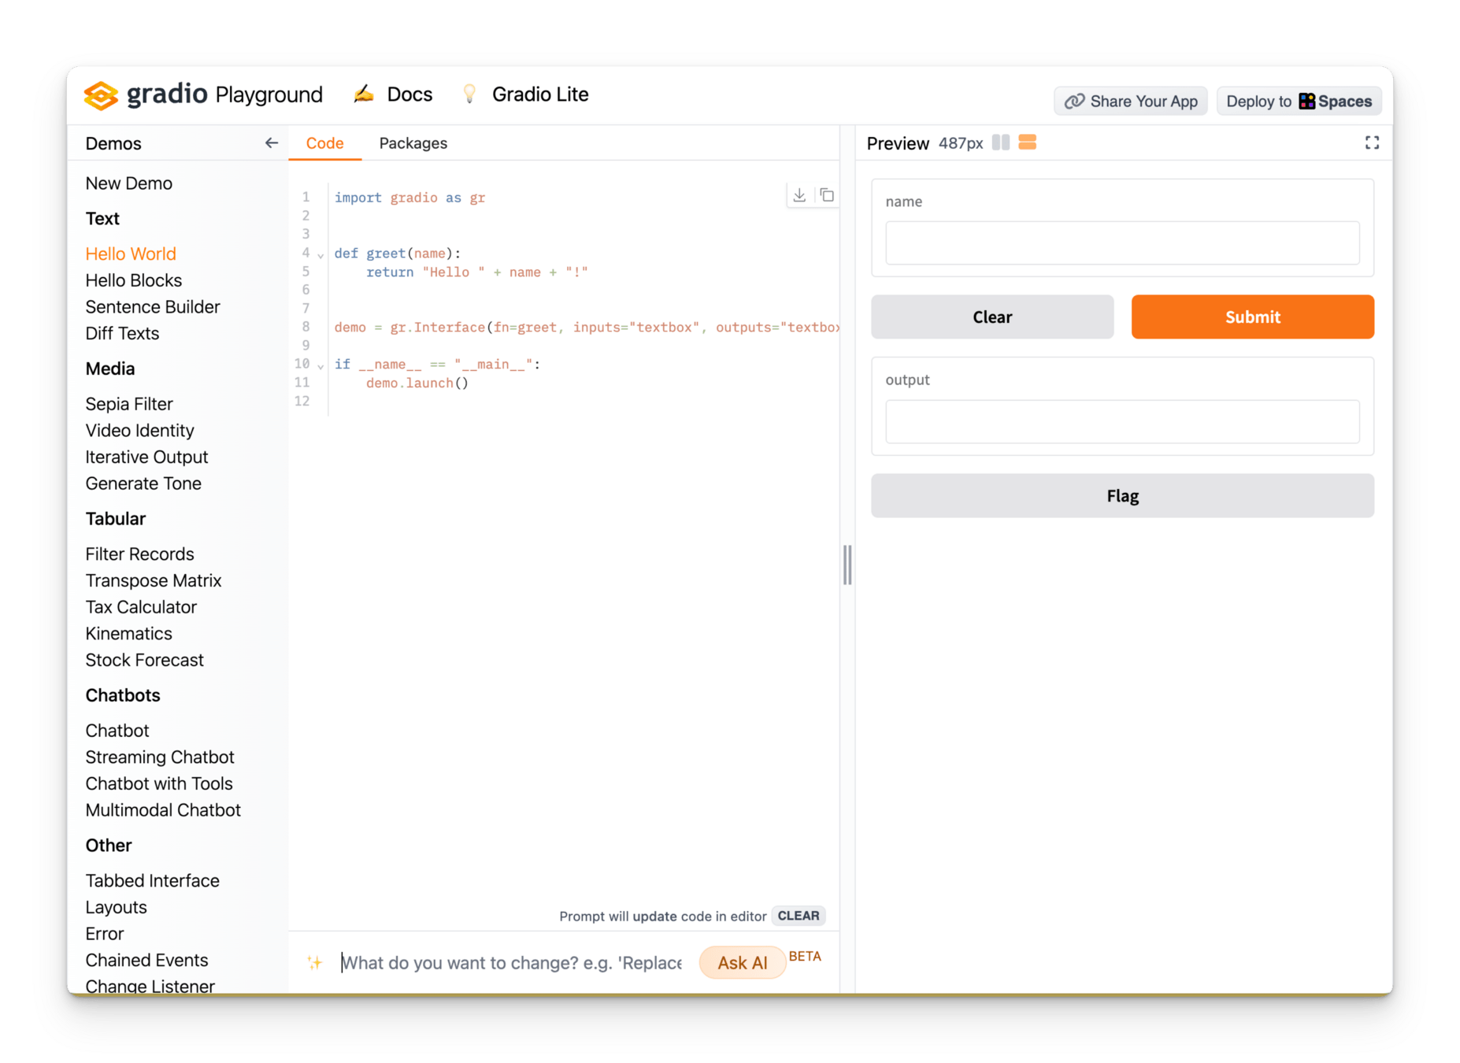Open the Generate Tone demo
This screenshot has width=1460, height=1063.
tap(143, 484)
